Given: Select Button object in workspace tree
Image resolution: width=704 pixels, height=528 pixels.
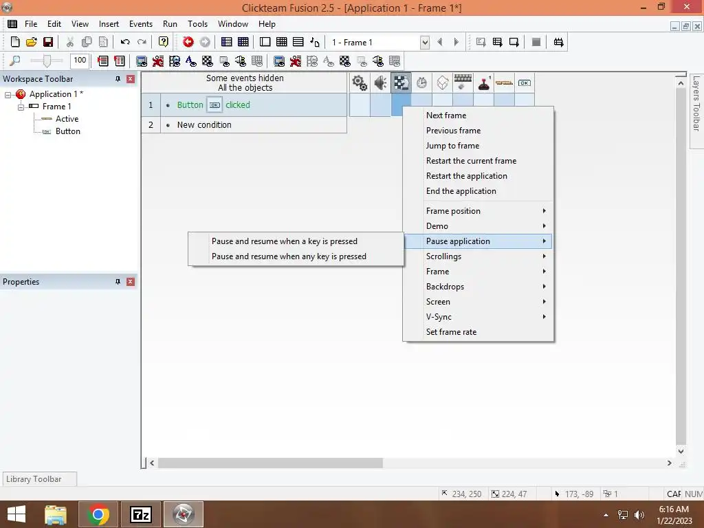Looking at the screenshot, I should (68, 131).
